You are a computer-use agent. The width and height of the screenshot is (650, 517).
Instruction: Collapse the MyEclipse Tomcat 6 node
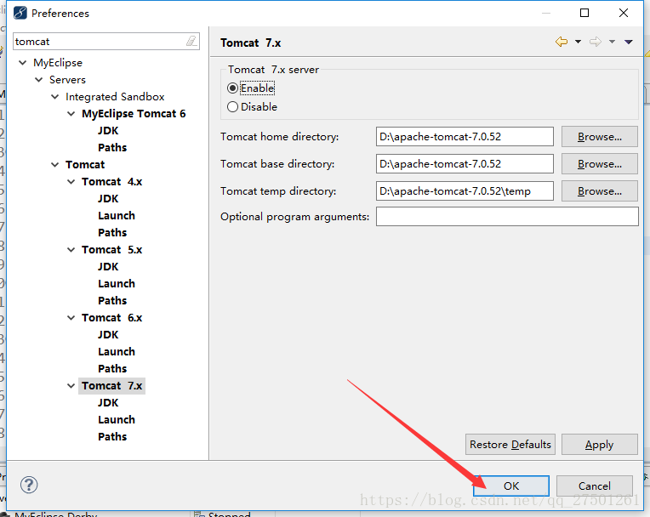(x=71, y=113)
